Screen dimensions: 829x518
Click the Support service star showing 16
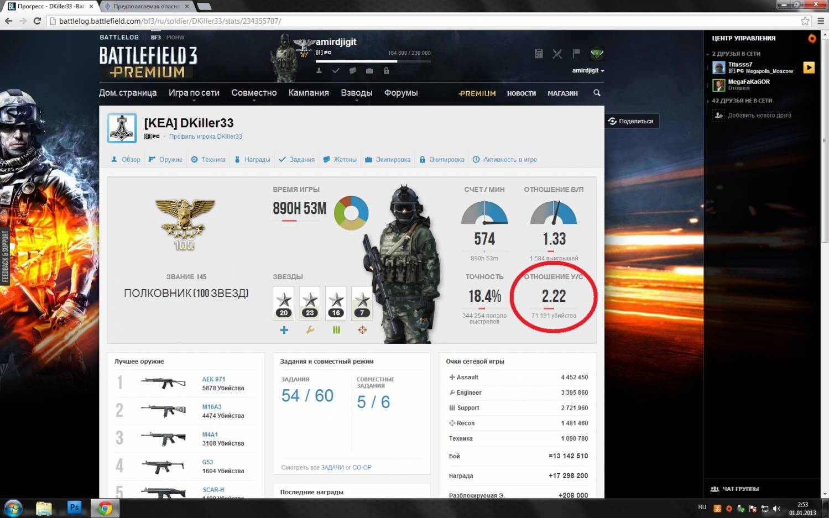(x=336, y=302)
